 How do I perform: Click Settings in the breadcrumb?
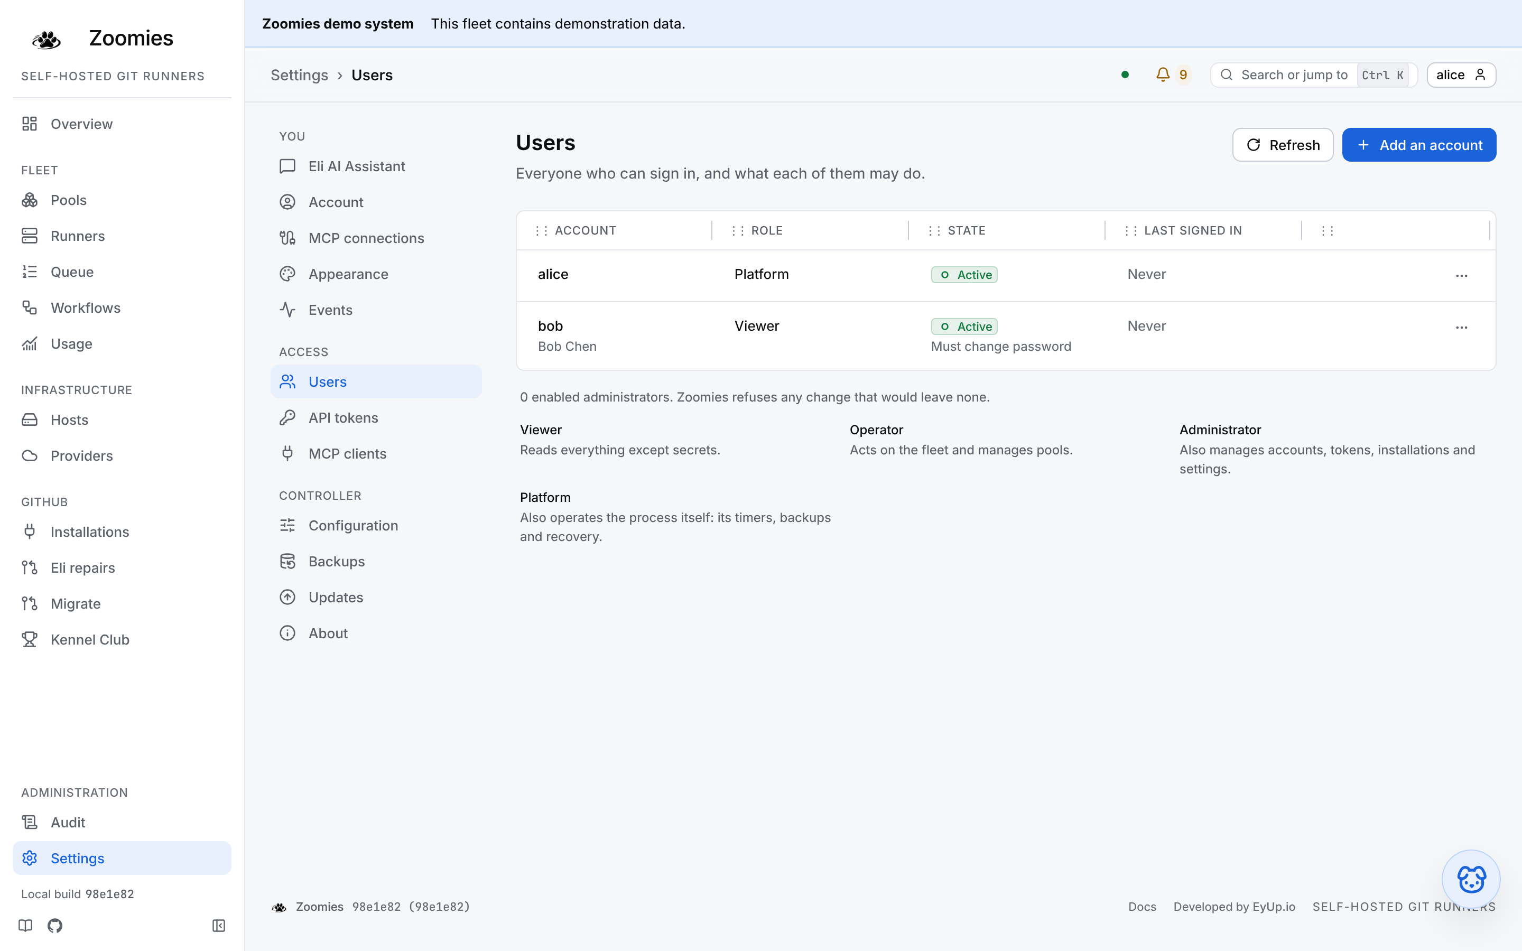[299, 75]
